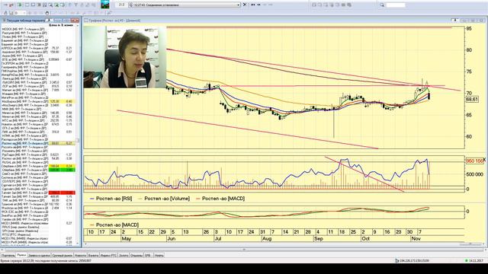The height and width of the screenshot is (274, 488).
Task: Switch to the Рынки tab
Action: point(21,256)
